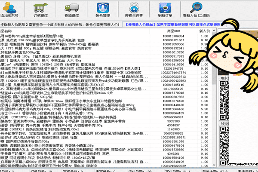Select SKU cell 100012859506
The width and height of the screenshot is (258, 172).
pos(173,44)
